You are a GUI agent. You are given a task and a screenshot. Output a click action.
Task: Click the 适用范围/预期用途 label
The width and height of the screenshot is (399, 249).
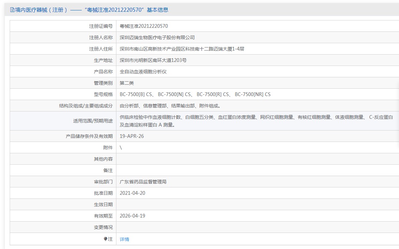coord(93,121)
